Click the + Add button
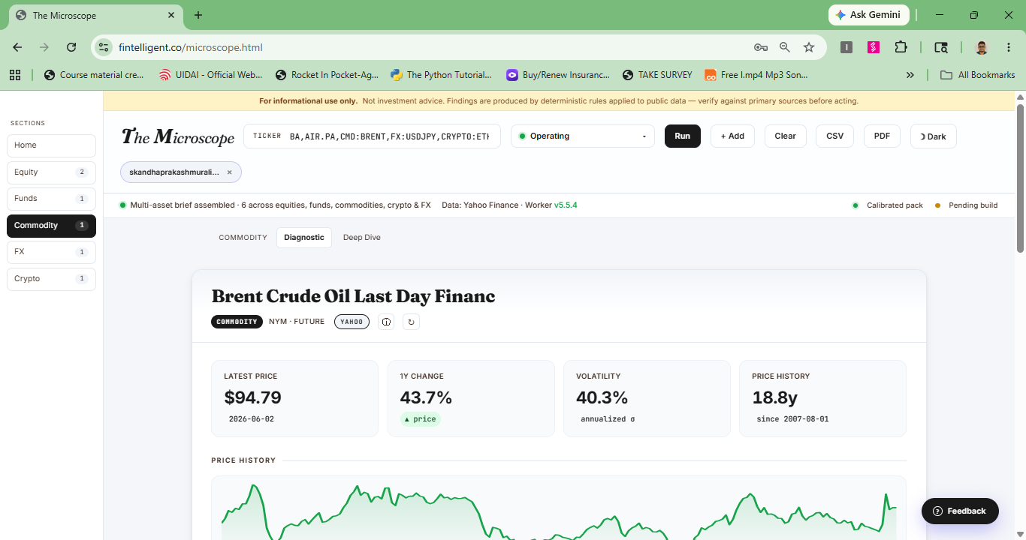The width and height of the screenshot is (1026, 540). point(732,136)
